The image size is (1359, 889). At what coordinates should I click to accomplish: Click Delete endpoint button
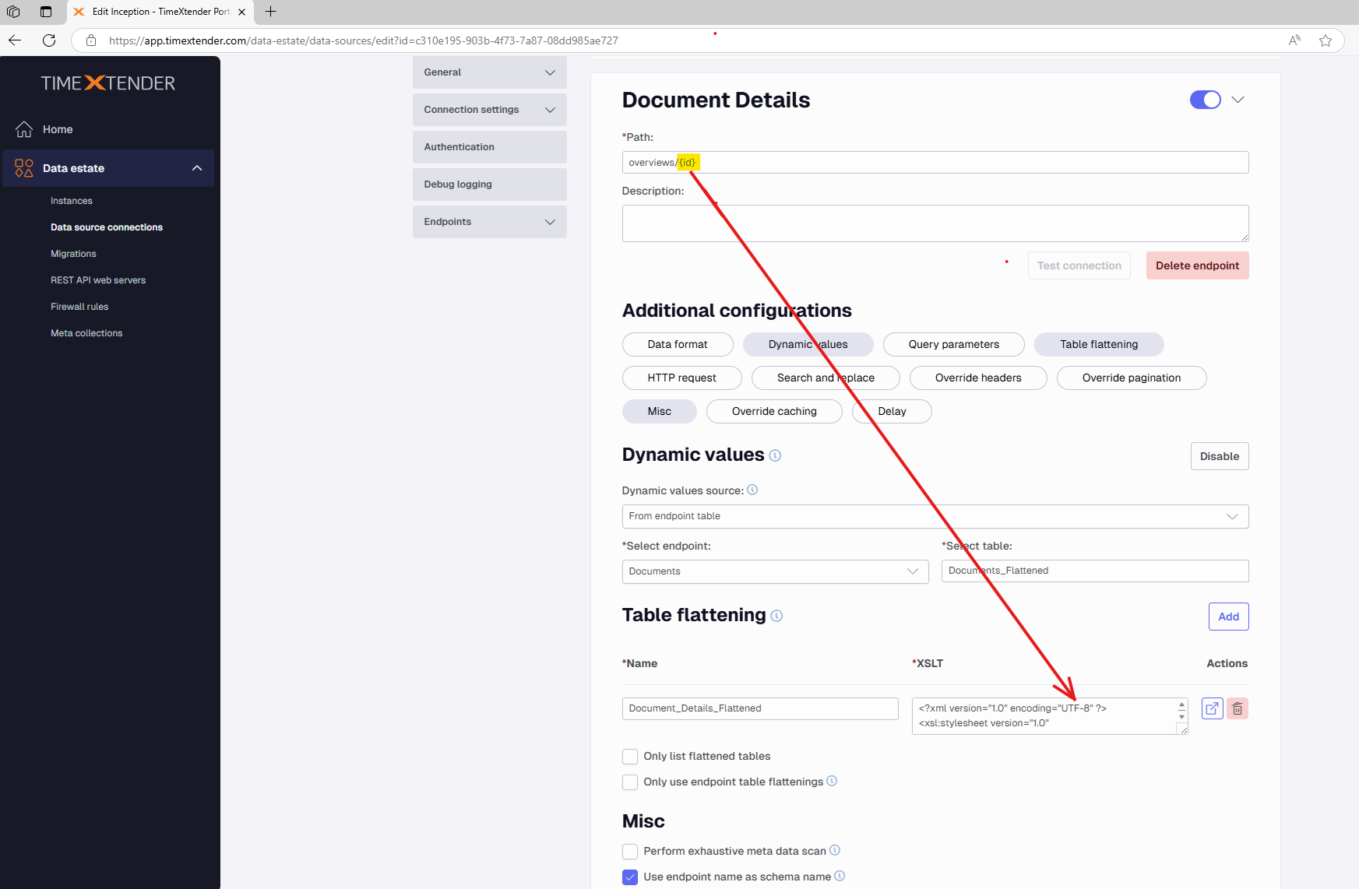tap(1198, 265)
